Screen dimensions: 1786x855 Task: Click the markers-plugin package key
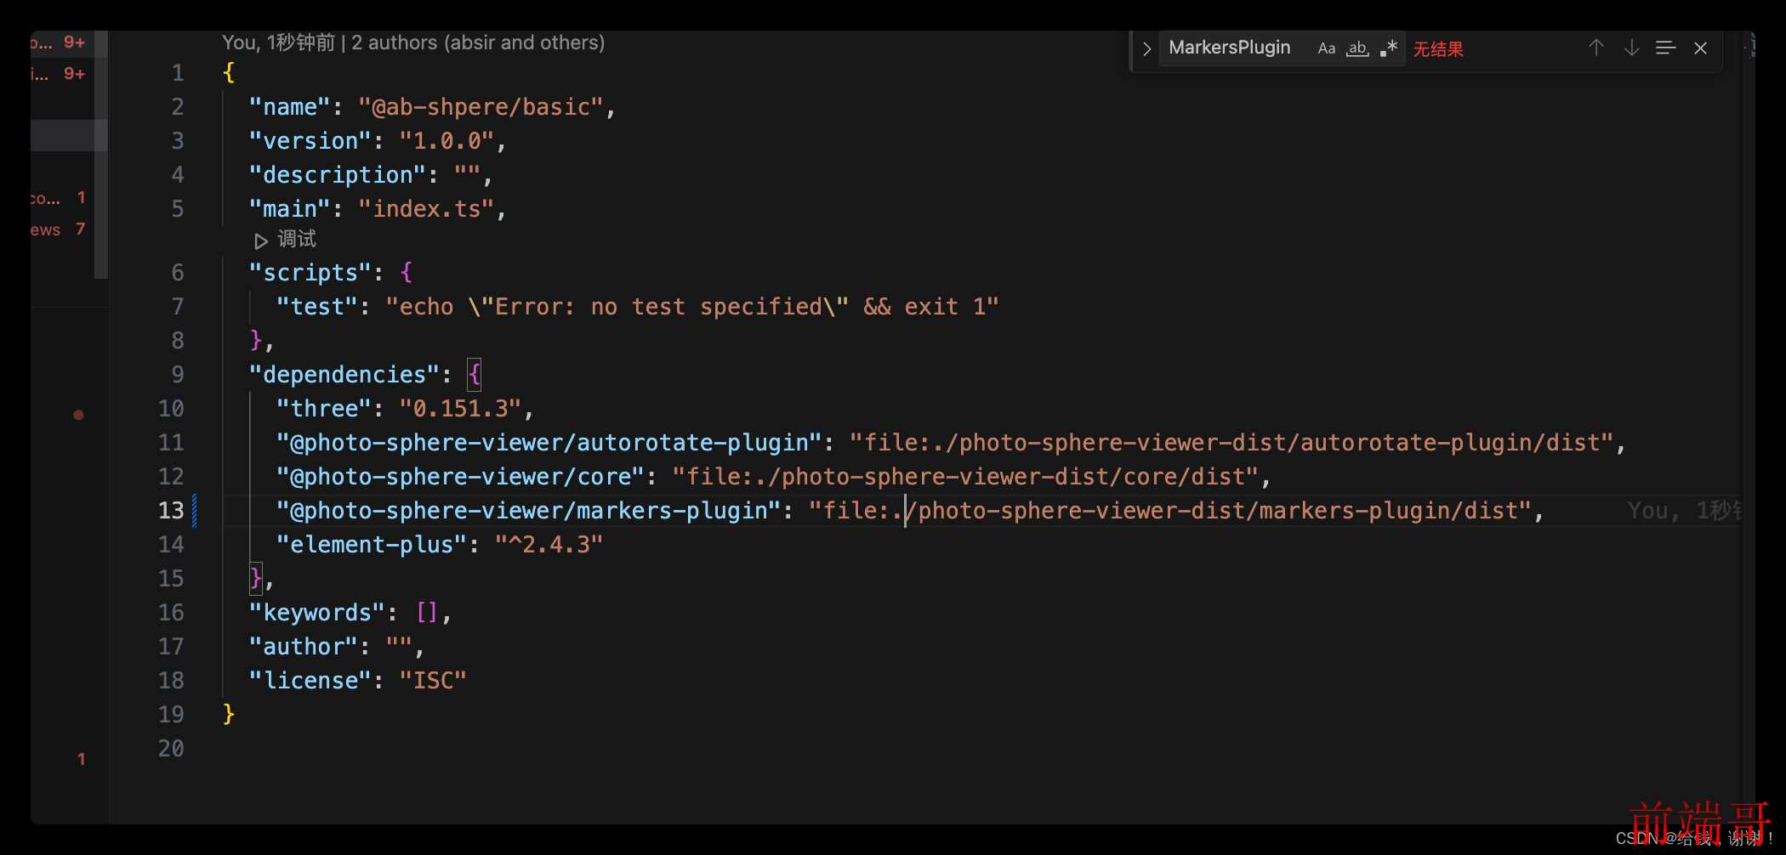tap(528, 511)
